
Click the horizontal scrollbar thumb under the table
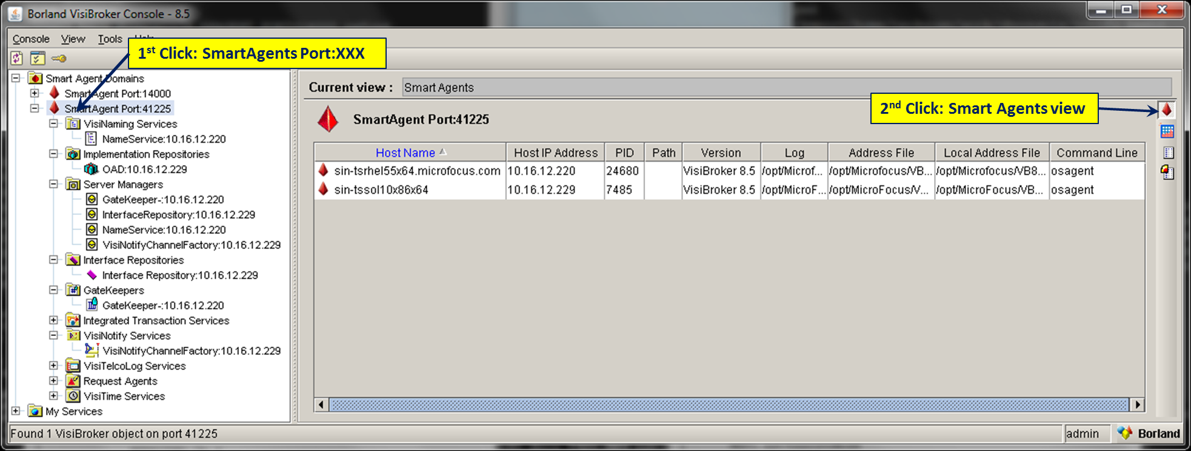point(729,404)
